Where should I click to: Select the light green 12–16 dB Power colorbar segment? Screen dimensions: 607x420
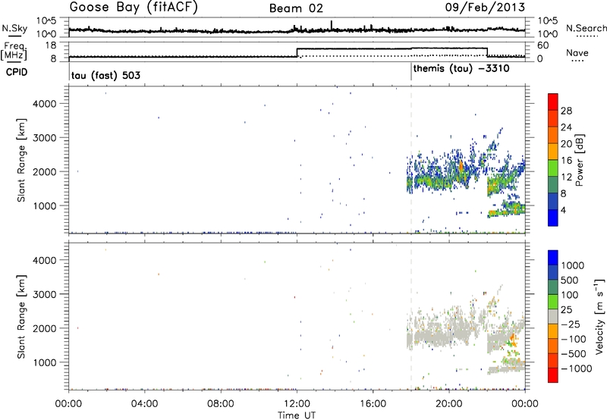click(553, 168)
